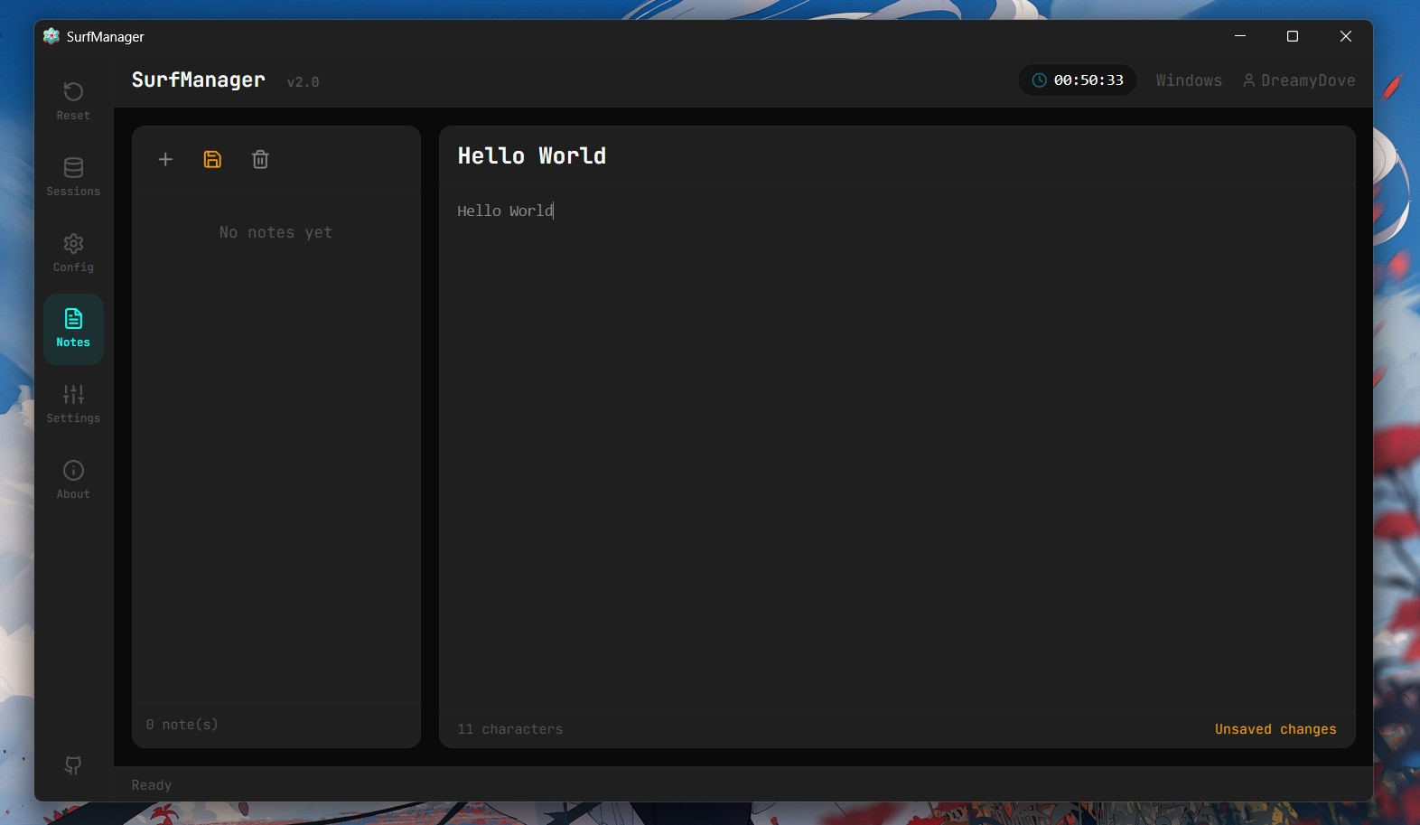The width and height of the screenshot is (1420, 825).
Task: Click the Windows platform label
Action: (x=1189, y=80)
